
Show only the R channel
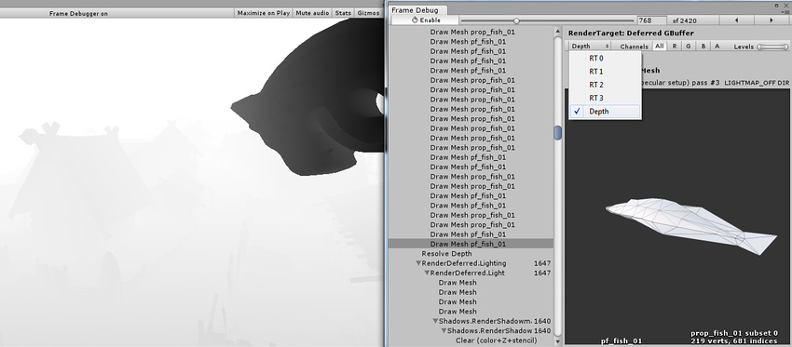(x=675, y=46)
